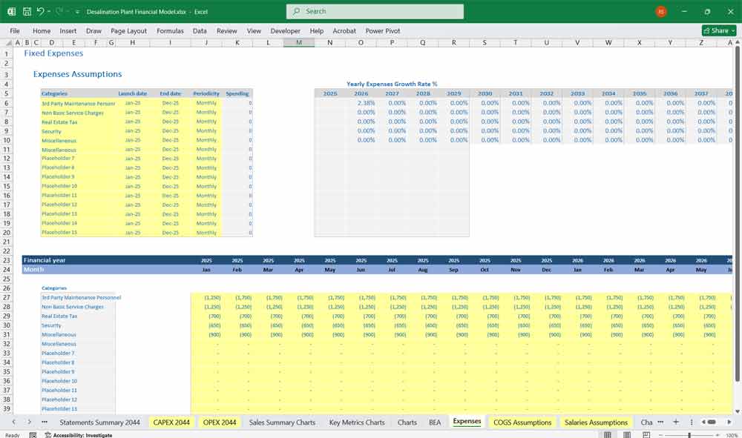Screen dimensions: 742x438
Task: Open the Formulas ribbon tab
Action: (x=170, y=31)
